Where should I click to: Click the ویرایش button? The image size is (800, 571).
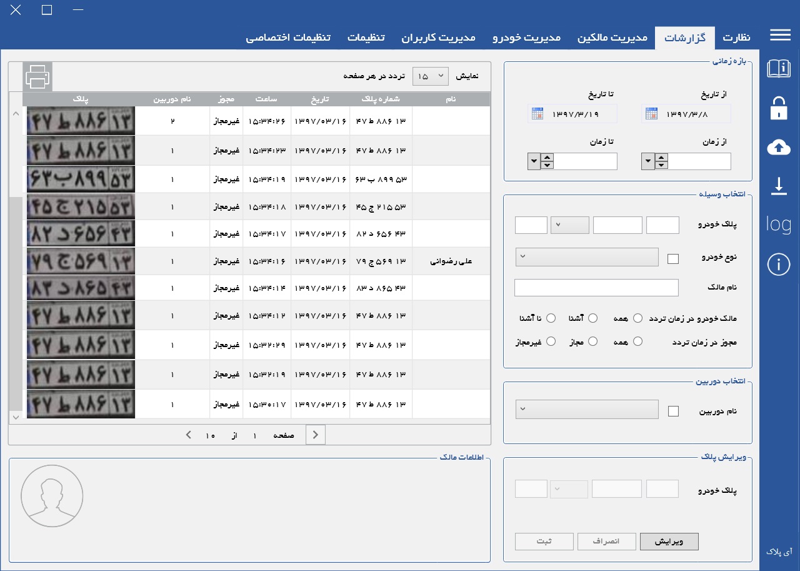pos(669,542)
